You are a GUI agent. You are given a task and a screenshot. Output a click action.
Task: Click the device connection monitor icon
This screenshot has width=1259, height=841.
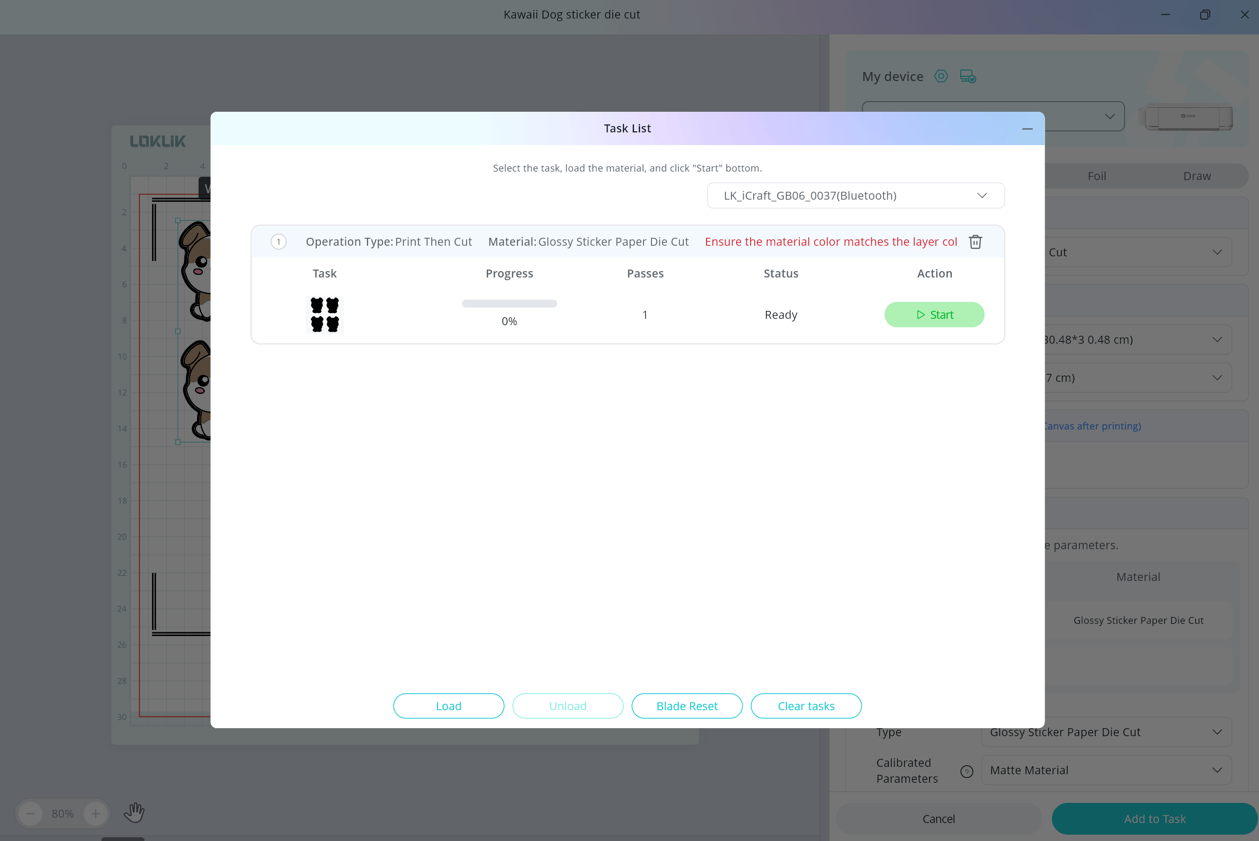coord(968,76)
